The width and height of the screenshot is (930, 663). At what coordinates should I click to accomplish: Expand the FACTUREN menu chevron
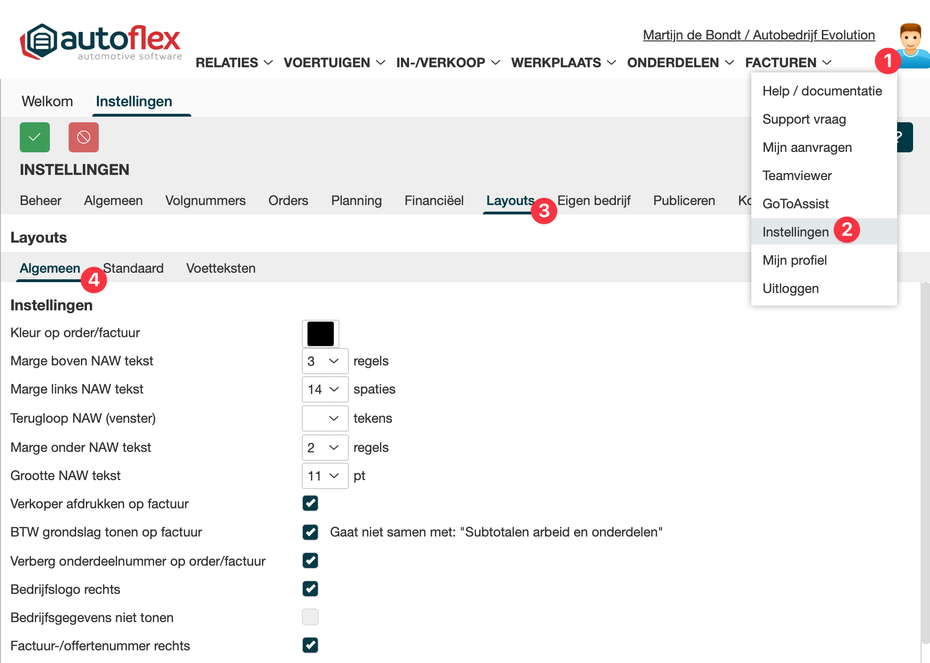click(x=827, y=63)
